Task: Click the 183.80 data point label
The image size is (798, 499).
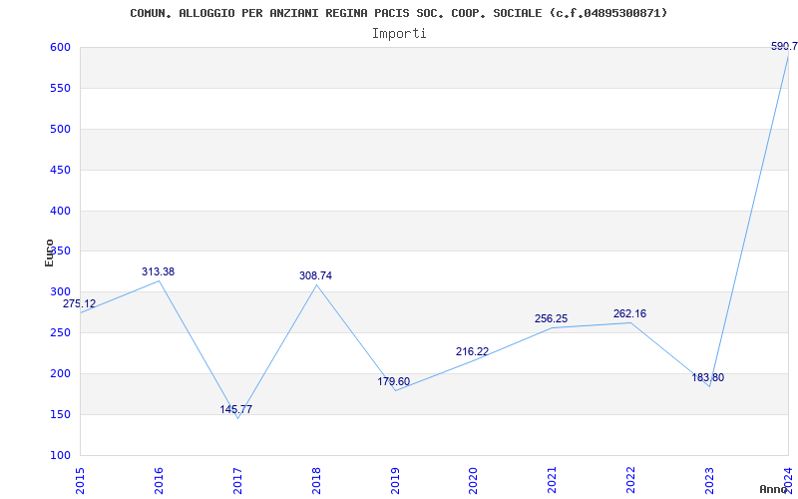Action: (708, 377)
